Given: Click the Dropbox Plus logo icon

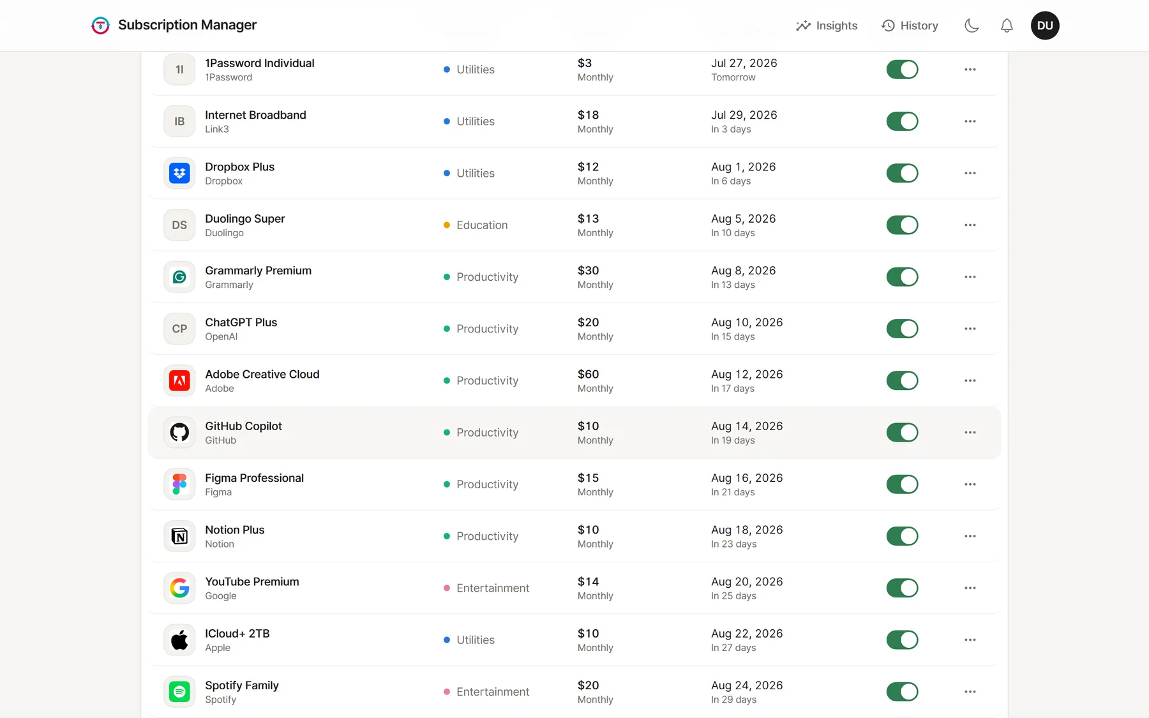Looking at the screenshot, I should [179, 173].
